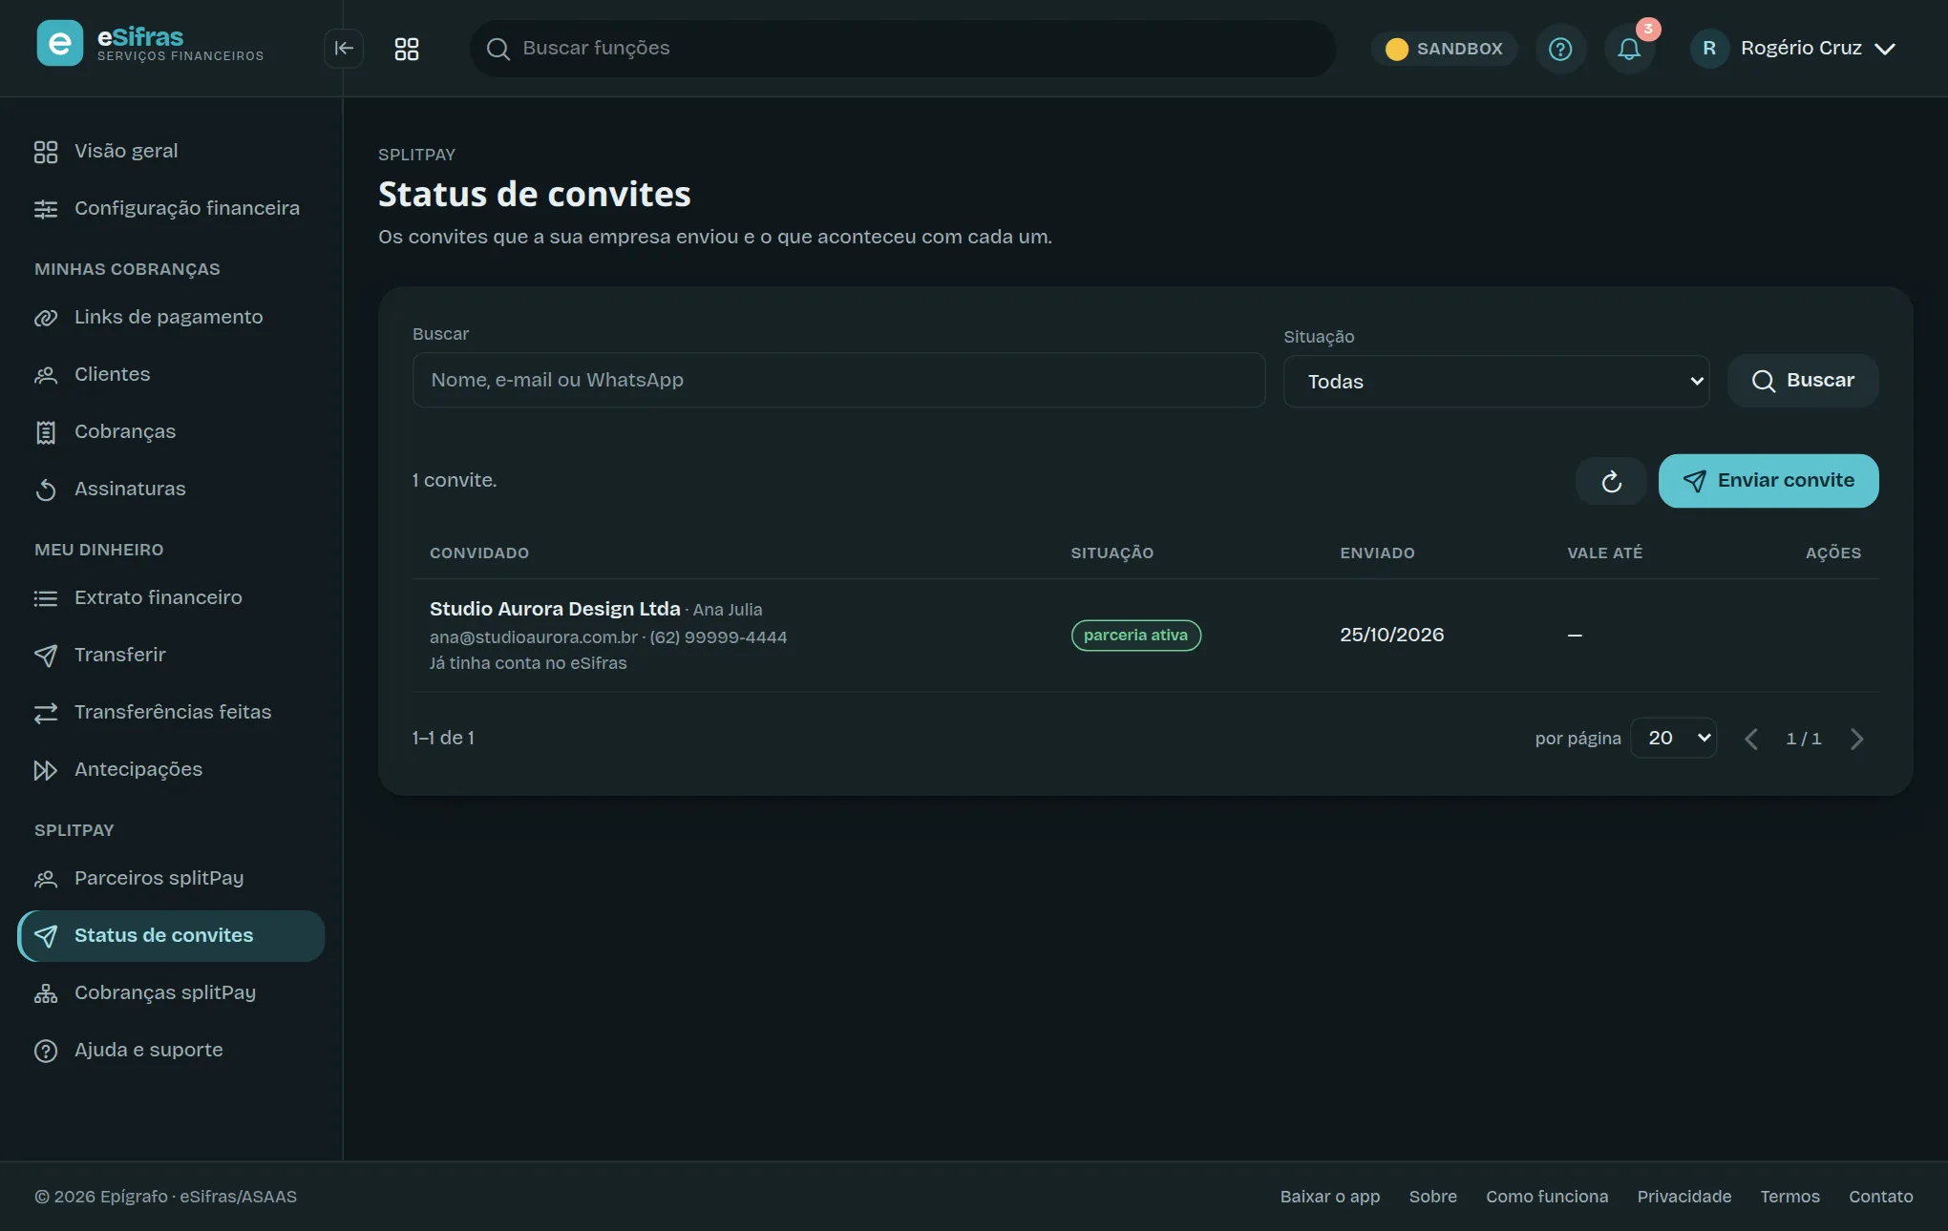Image resolution: width=1948 pixels, height=1231 pixels.
Task: Go to the previous page arrow
Action: point(1751,739)
